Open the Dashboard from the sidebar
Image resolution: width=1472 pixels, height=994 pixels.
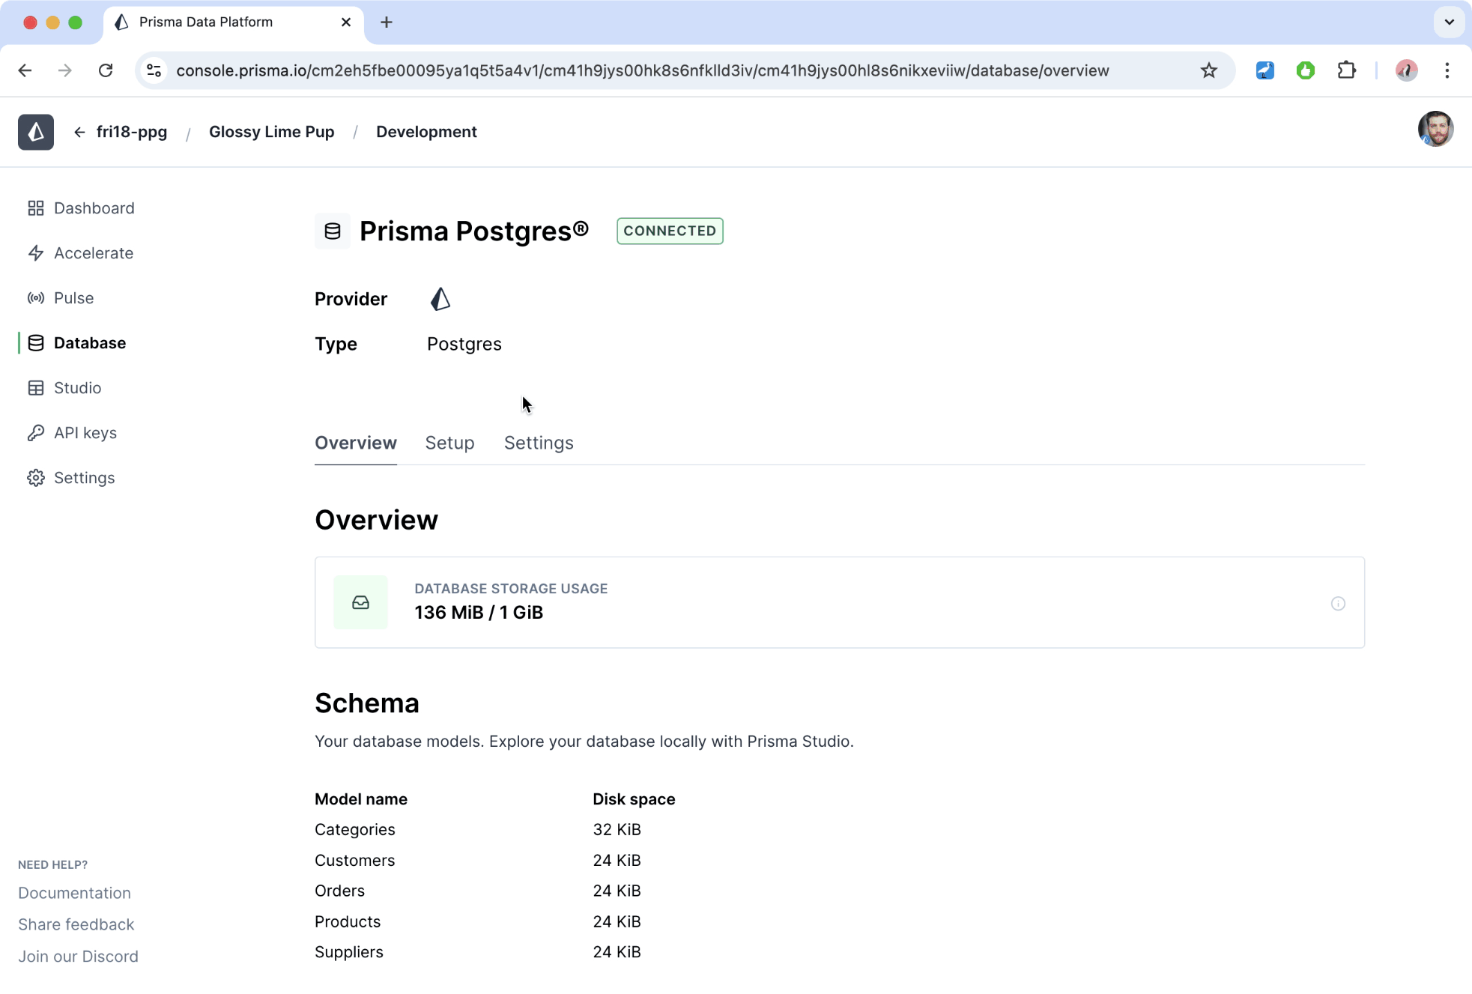click(93, 207)
